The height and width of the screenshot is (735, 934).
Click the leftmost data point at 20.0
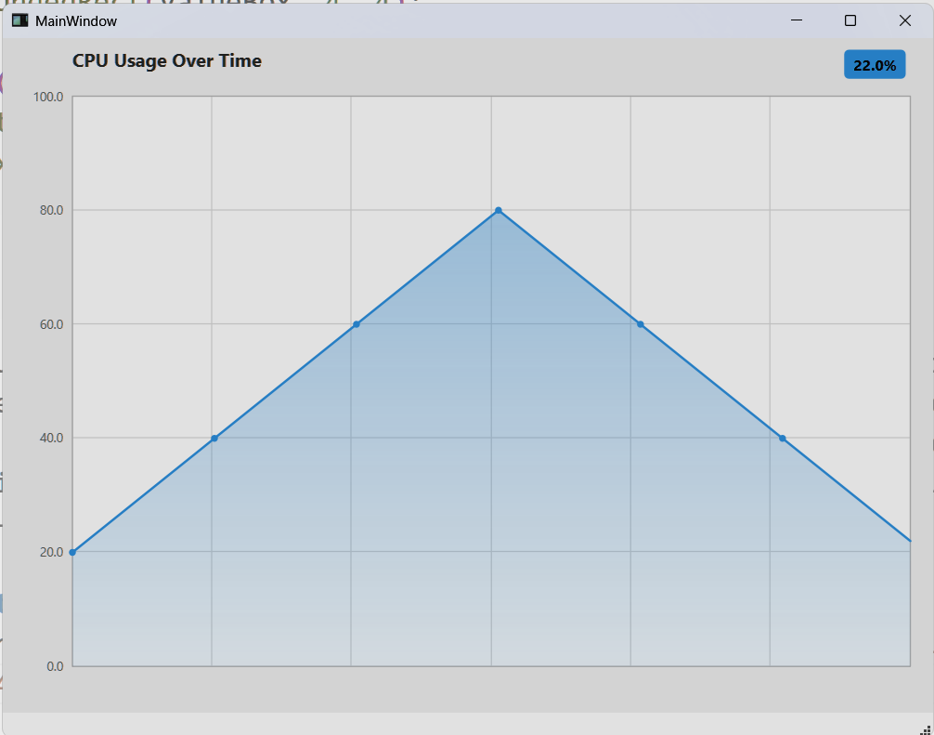coord(71,551)
